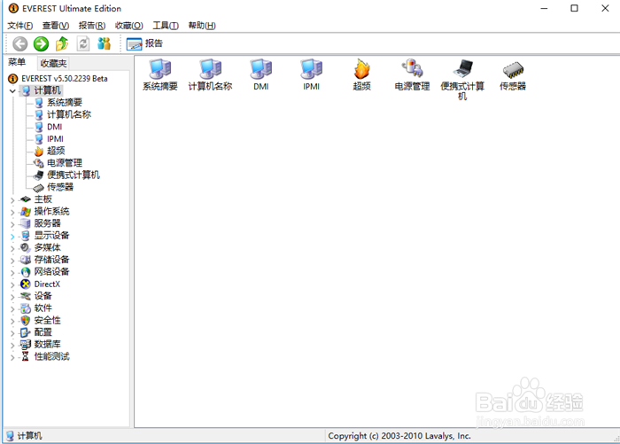Open the IPMI icon in right pane
The width and height of the screenshot is (620, 444).
[311, 74]
